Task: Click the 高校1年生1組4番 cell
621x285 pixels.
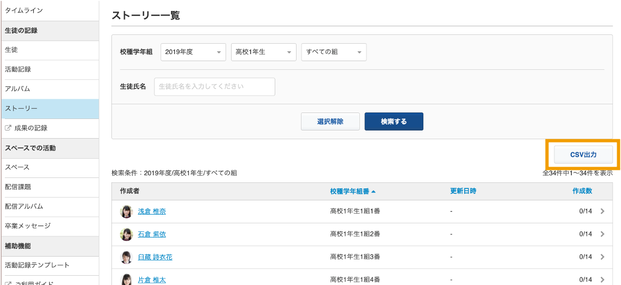Action: pyautogui.click(x=355, y=280)
